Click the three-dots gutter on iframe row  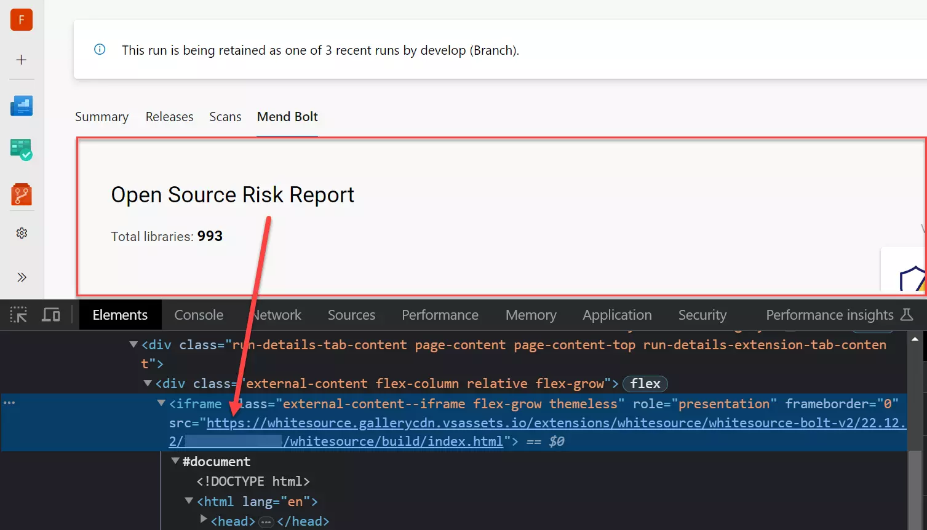pos(9,403)
